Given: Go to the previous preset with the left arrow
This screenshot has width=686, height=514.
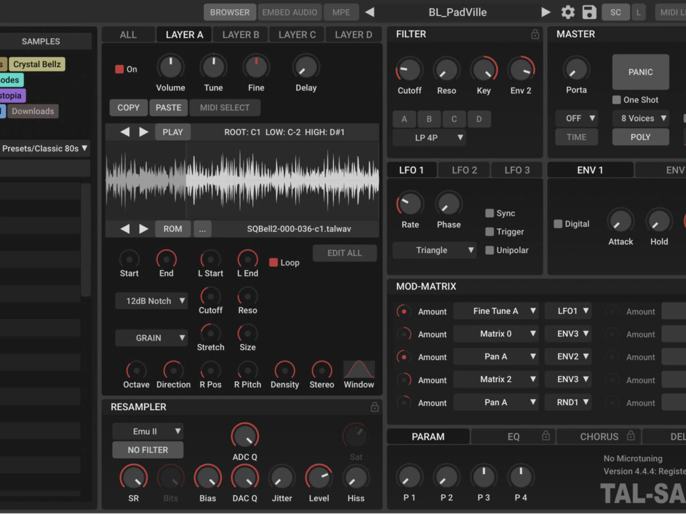Looking at the screenshot, I should pos(369,12).
